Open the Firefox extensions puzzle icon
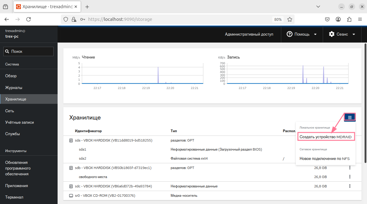The height and width of the screenshot is (204, 367). point(349,19)
